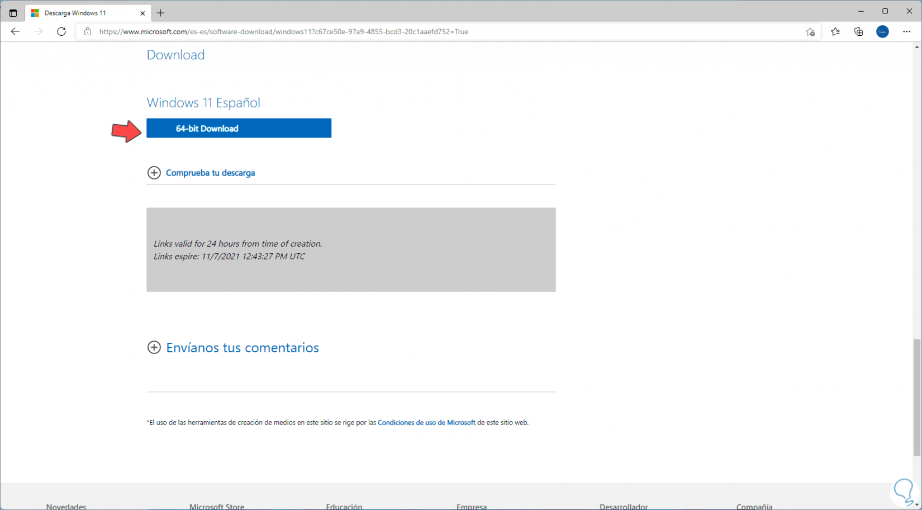Maximize the Edge browser window
Screen dimensions: 922x510
(885, 11)
